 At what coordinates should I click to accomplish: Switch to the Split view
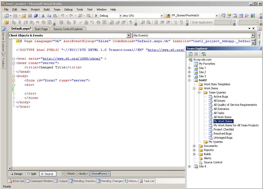[32, 174]
